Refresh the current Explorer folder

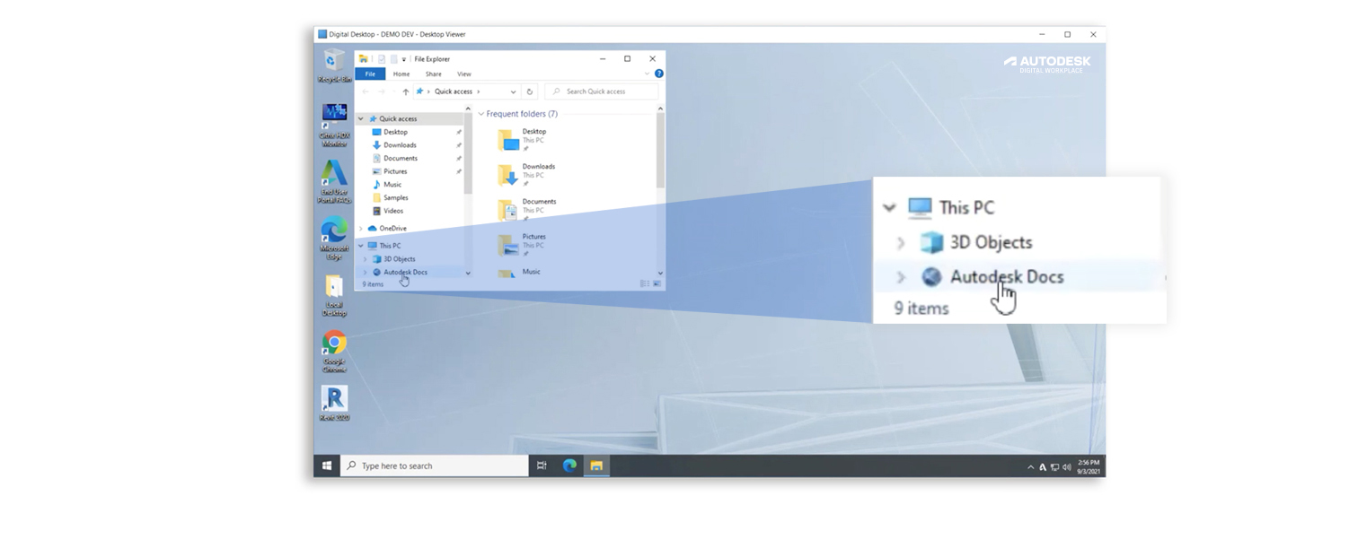(x=530, y=91)
